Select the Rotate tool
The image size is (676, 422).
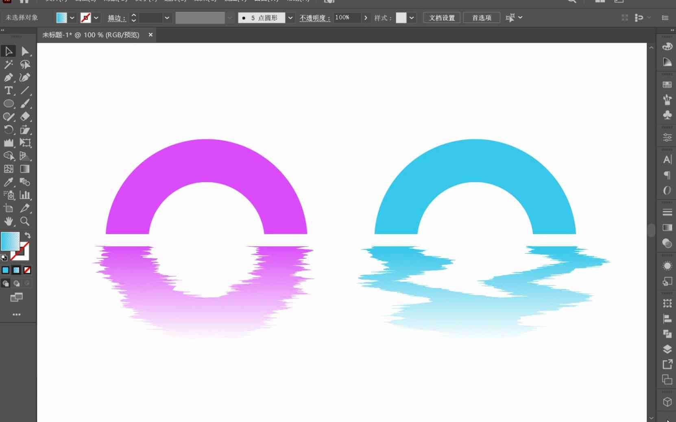(x=9, y=130)
